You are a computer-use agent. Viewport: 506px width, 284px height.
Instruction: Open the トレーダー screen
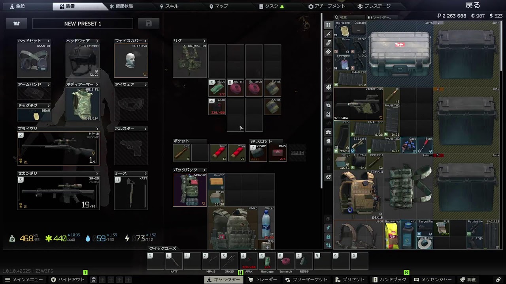point(262,280)
